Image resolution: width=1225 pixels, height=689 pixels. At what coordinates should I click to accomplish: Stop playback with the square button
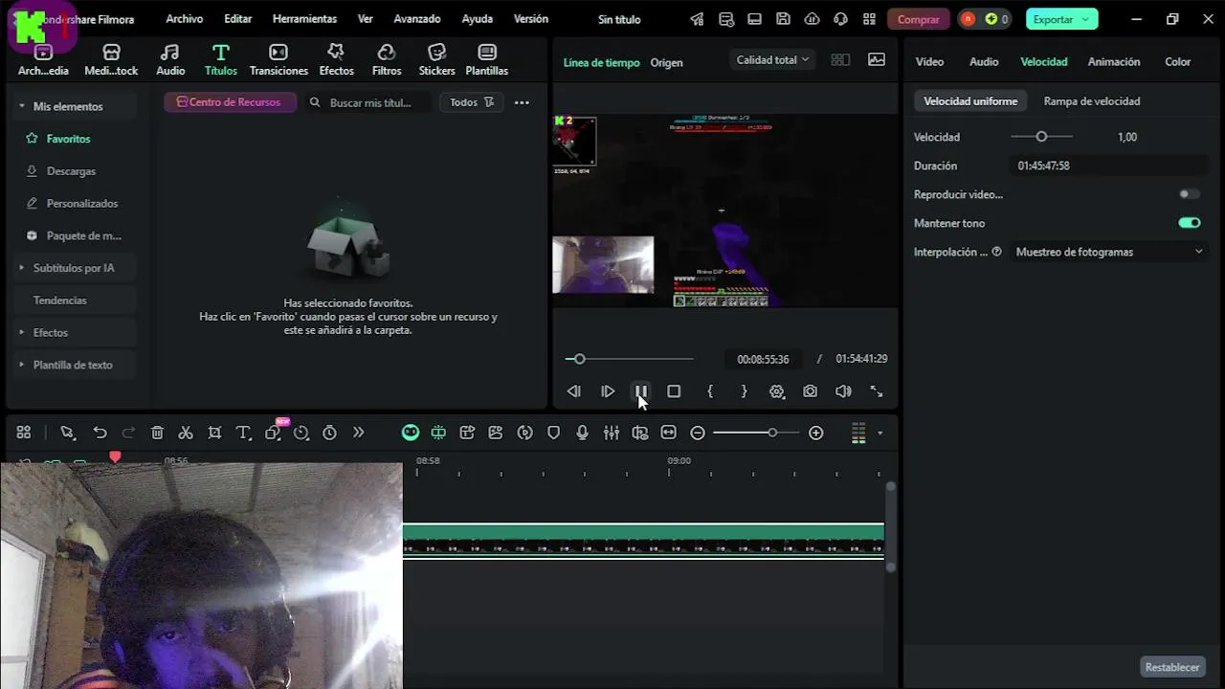[674, 391]
